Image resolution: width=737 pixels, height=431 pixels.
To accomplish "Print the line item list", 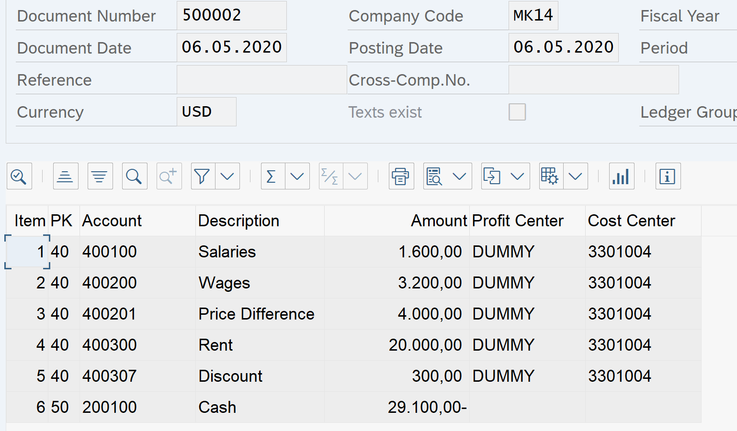I will click(401, 177).
